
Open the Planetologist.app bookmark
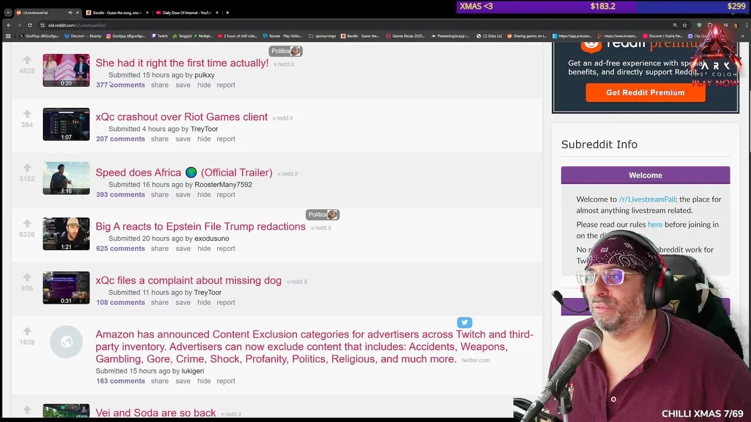(451, 36)
